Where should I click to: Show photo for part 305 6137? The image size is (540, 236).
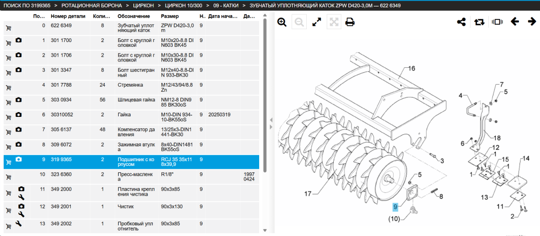18,129
